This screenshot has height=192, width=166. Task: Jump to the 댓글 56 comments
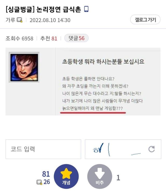coord(77,38)
